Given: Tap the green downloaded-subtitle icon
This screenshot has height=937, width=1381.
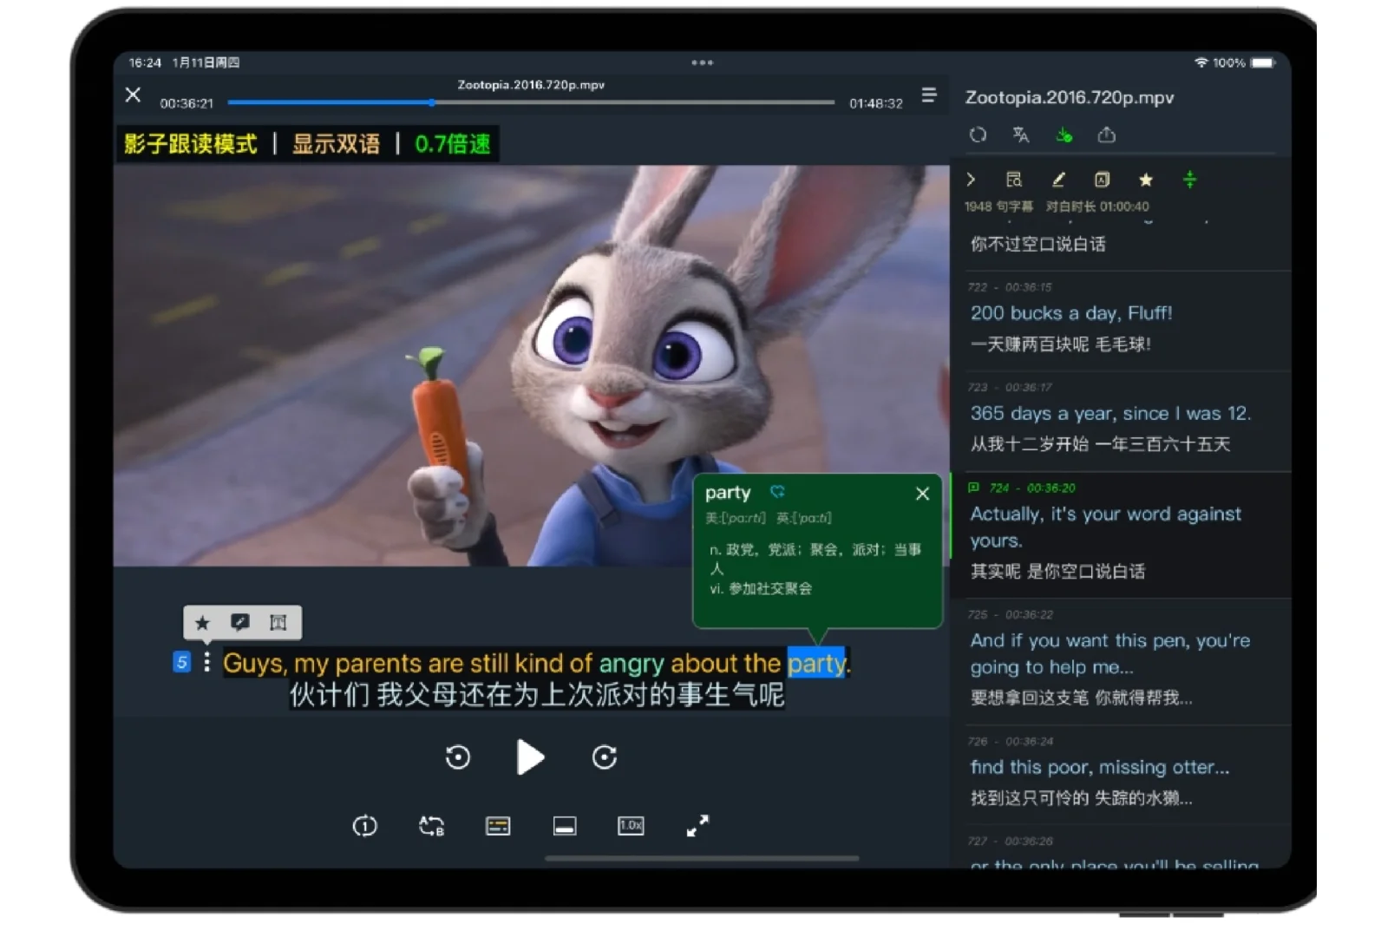Looking at the screenshot, I should point(1064,134).
